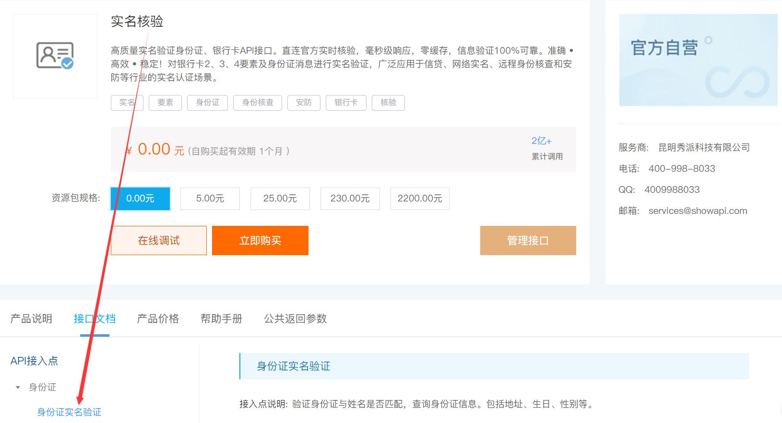The width and height of the screenshot is (782, 423).
Task: Pick the 25.00元 resource package
Action: (x=280, y=199)
